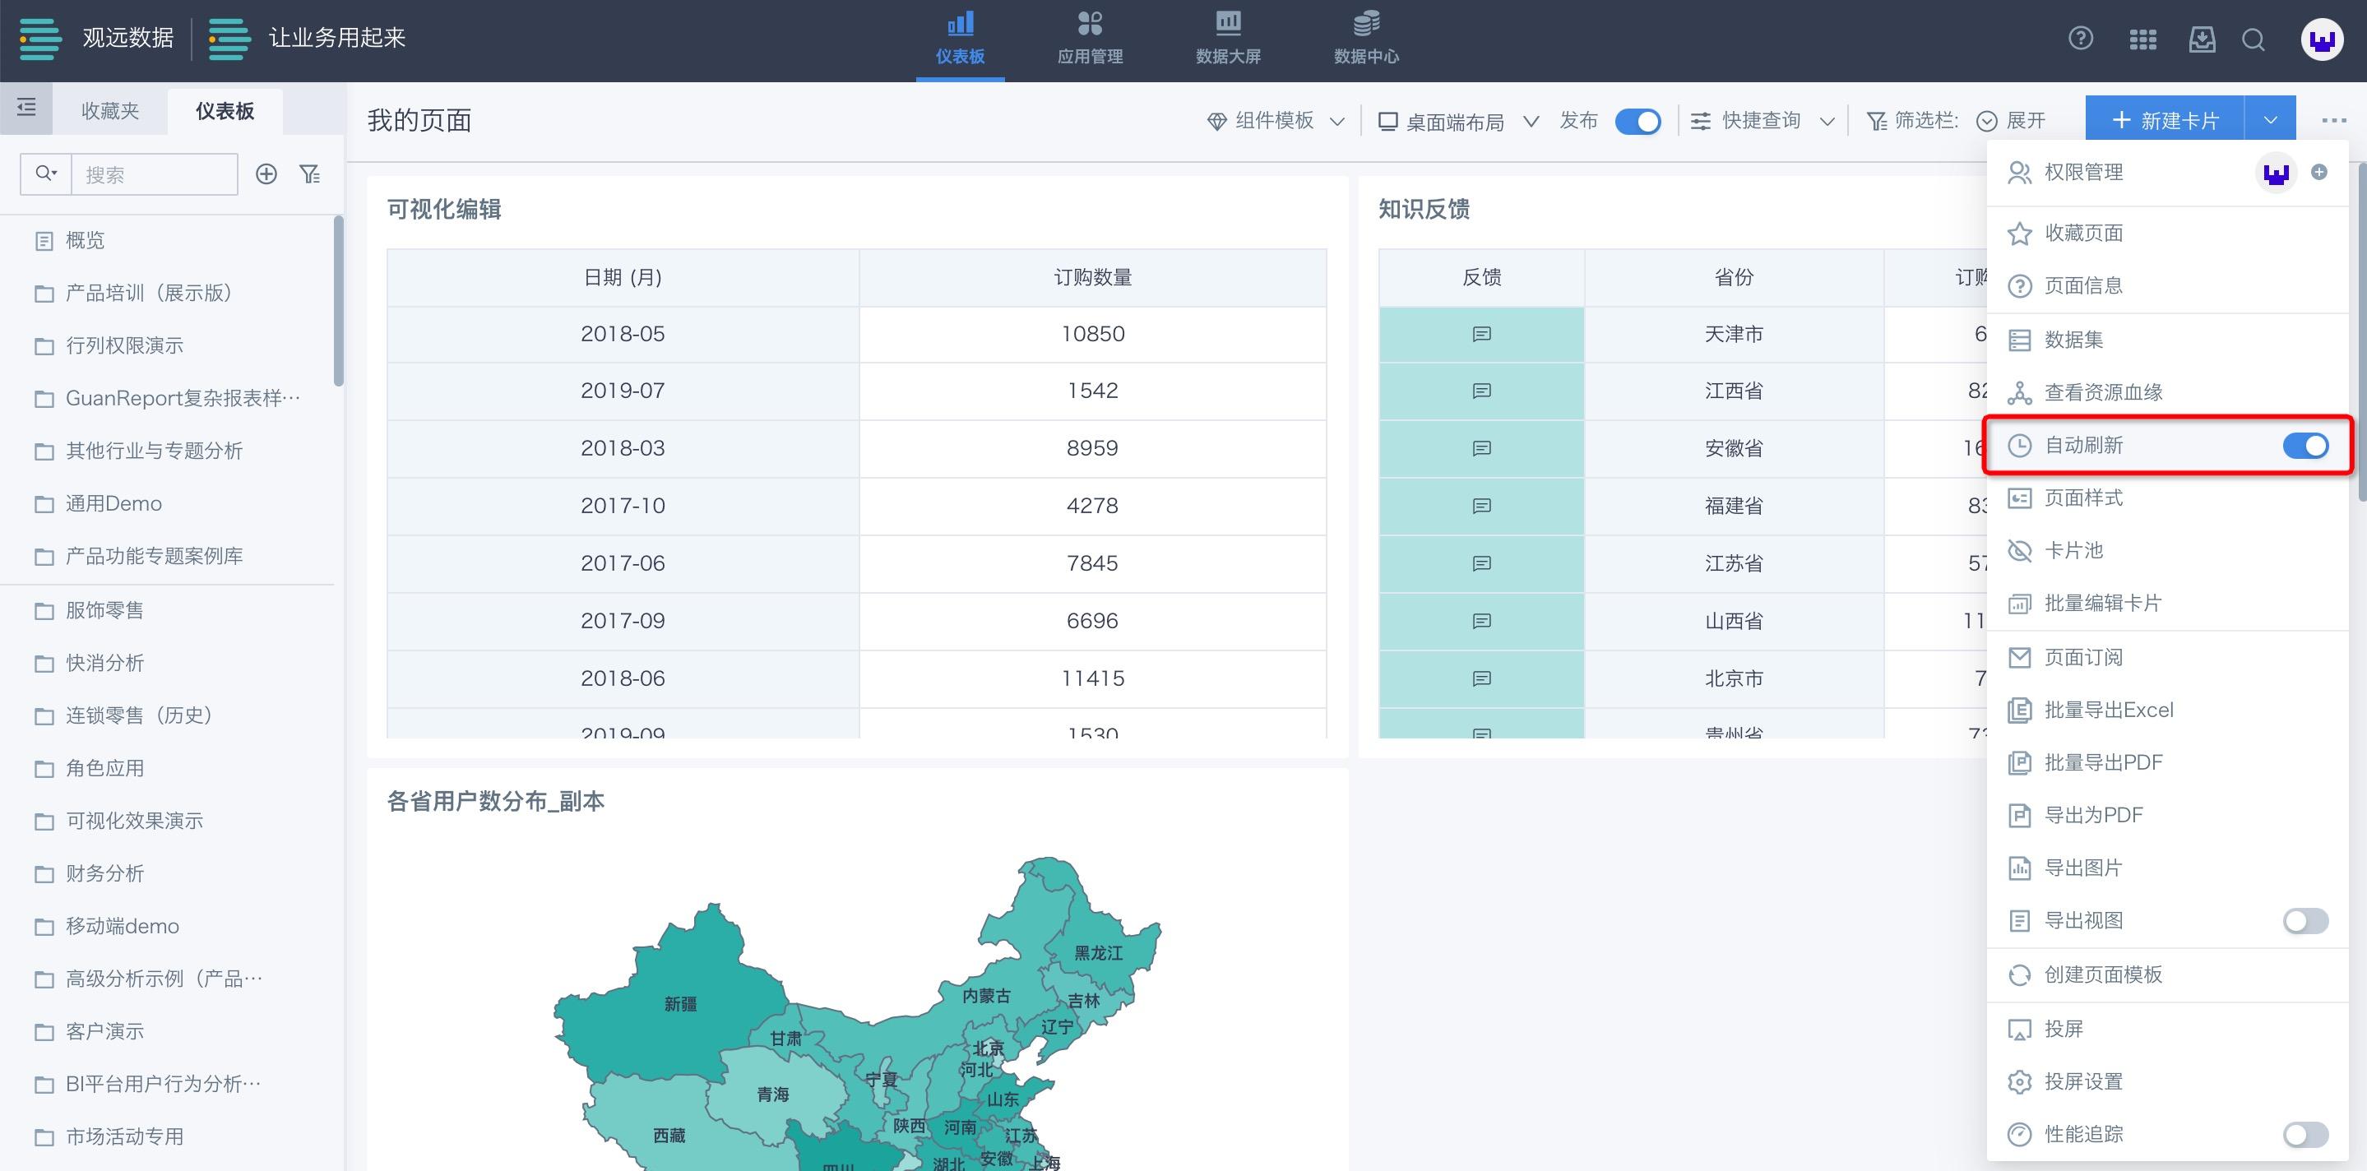Switch to the 收藏夹 sidebar tab
Viewport: 2367px width, 1171px height.
pyautogui.click(x=110, y=111)
